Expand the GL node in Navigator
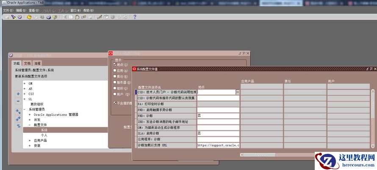 point(25,99)
